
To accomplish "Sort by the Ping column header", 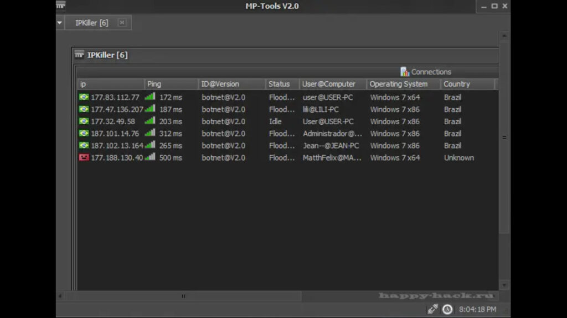I will (x=172, y=84).
